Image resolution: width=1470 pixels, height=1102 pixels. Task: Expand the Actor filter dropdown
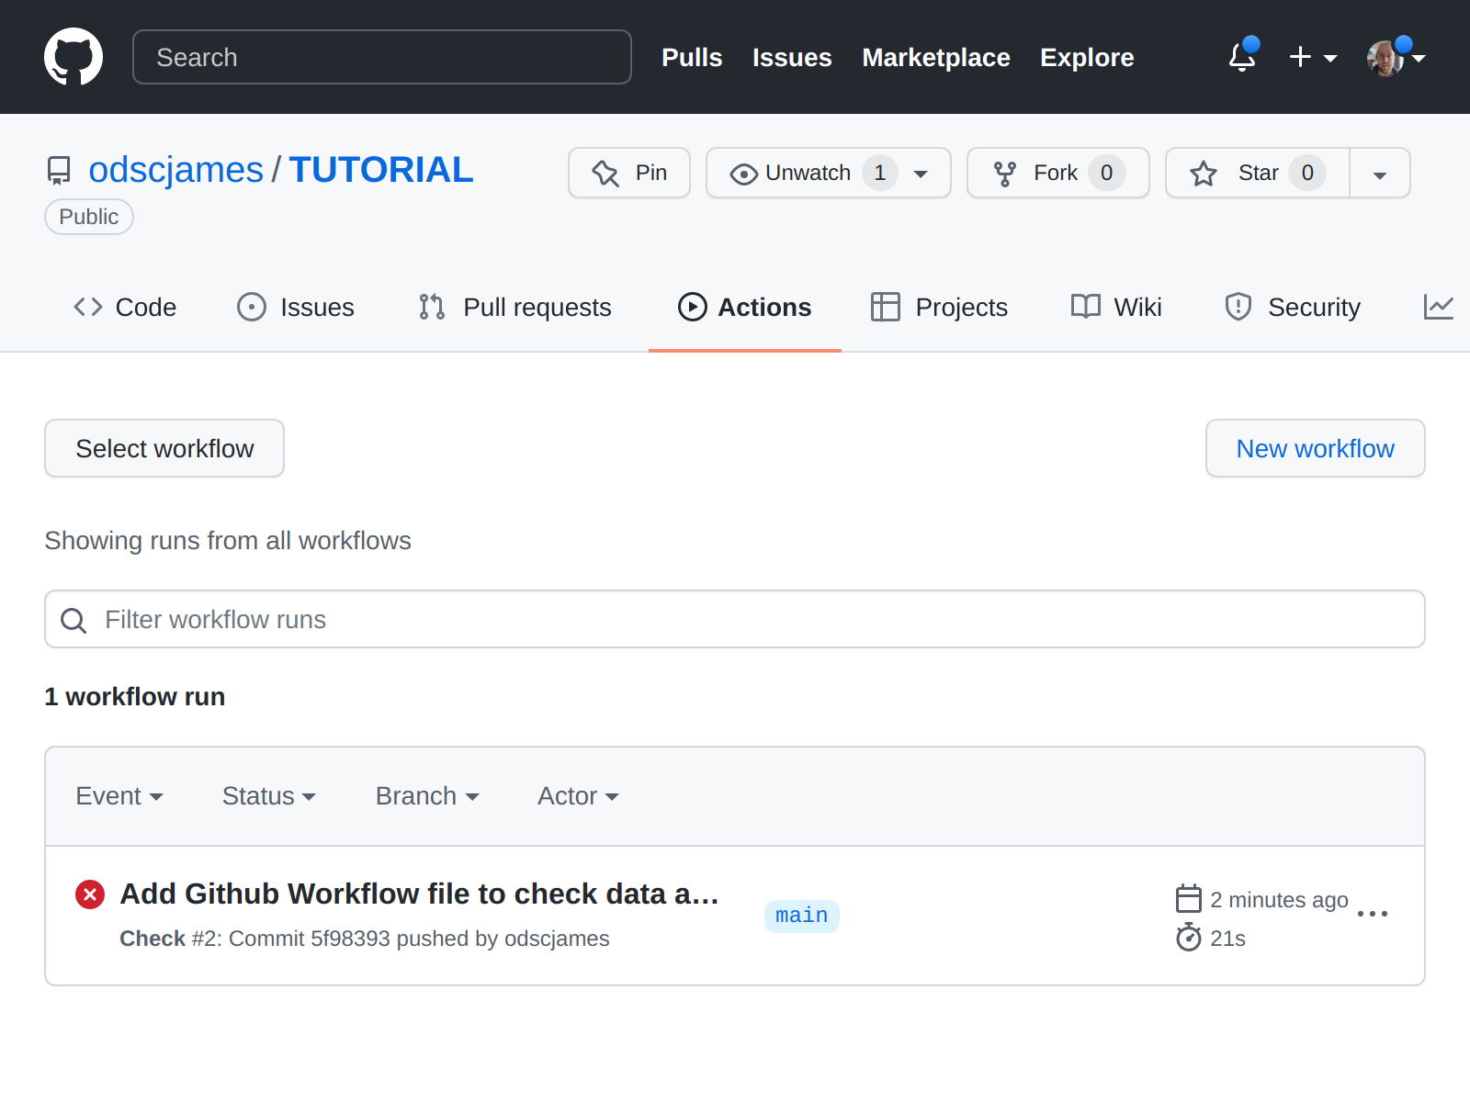[578, 796]
